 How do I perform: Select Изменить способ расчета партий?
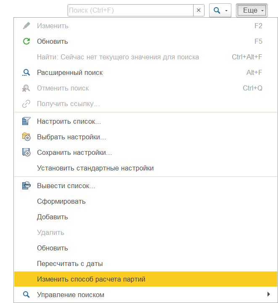(x=91, y=279)
